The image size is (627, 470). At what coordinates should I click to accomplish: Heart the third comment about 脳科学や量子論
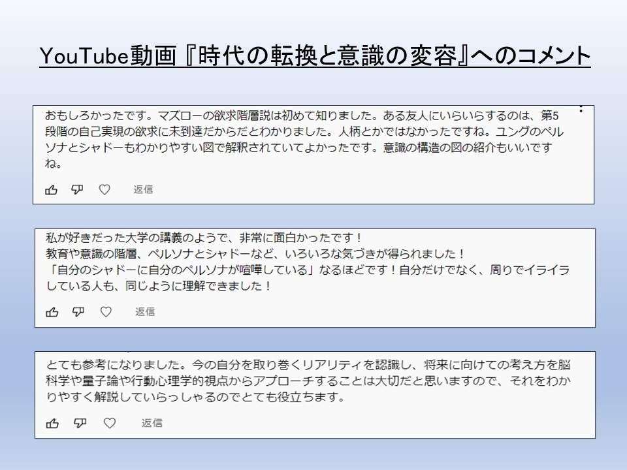coord(110,423)
